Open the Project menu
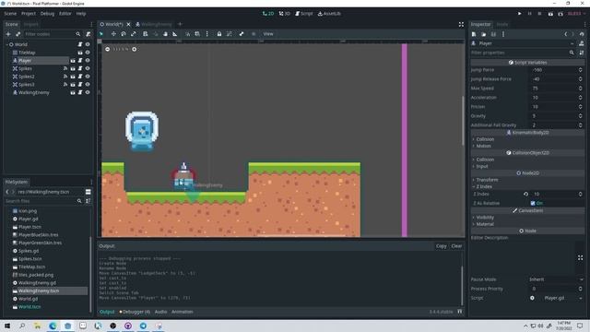 click(29, 14)
